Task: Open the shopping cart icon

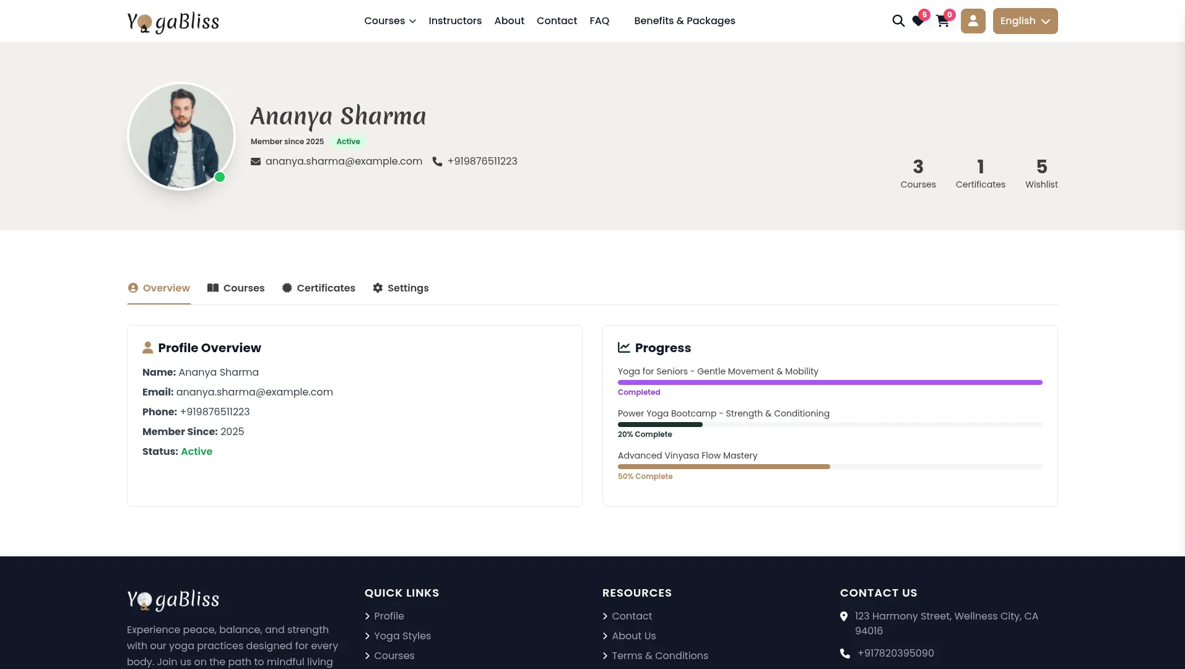Action: tap(942, 22)
